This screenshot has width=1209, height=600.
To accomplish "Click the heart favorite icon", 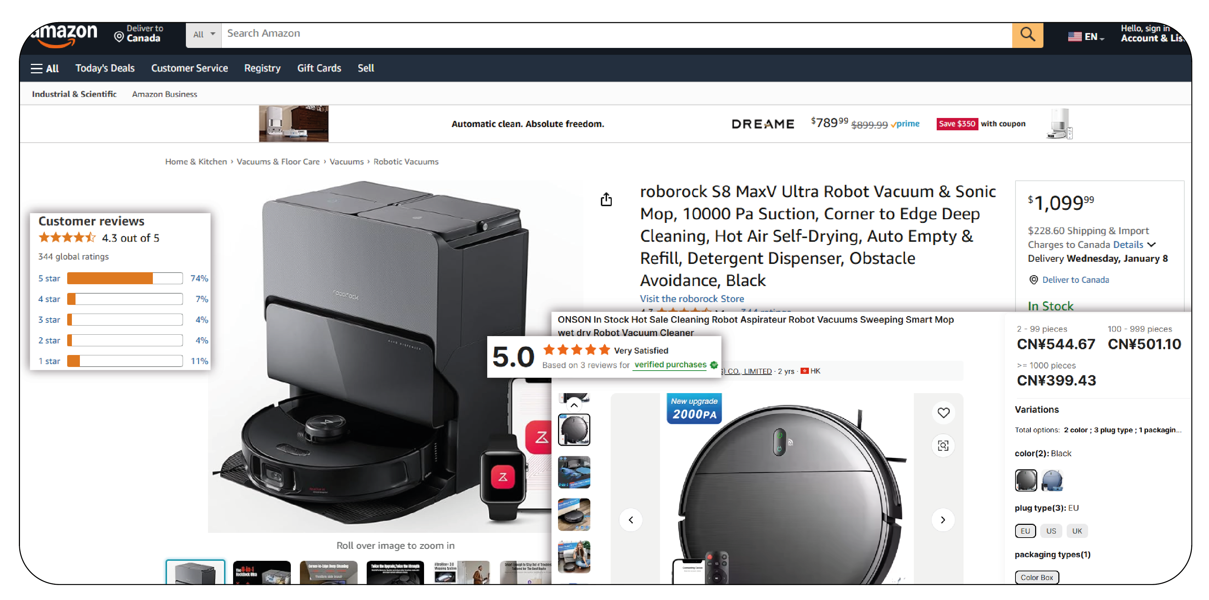I will click(x=943, y=412).
